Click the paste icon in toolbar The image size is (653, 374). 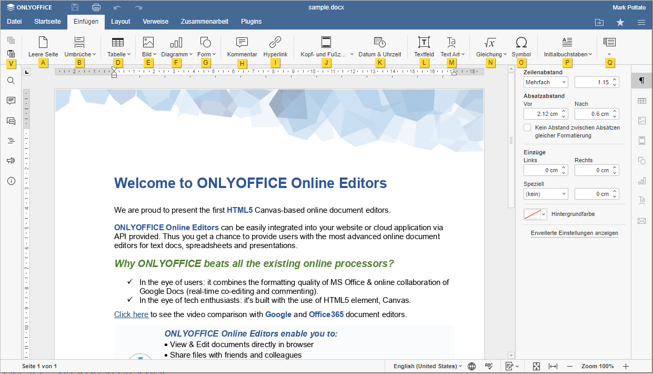[x=11, y=54]
